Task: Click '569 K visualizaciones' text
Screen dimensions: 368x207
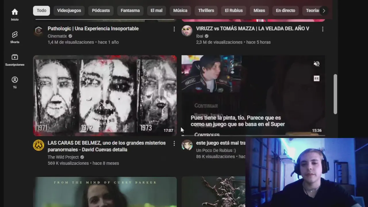Action: [68, 163]
